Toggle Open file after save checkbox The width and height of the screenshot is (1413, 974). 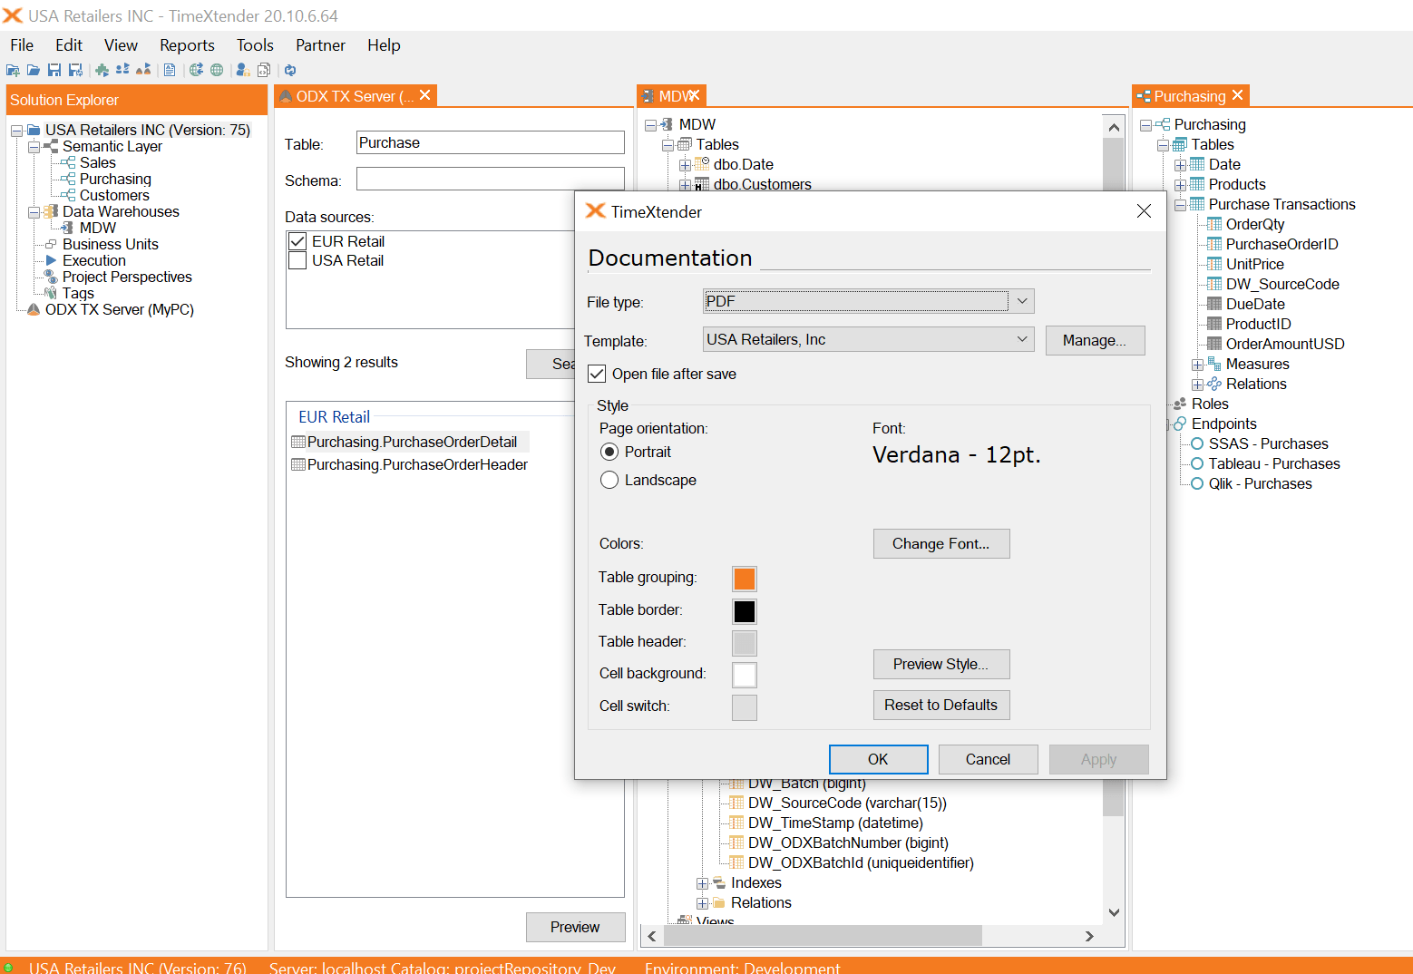tap(597, 374)
